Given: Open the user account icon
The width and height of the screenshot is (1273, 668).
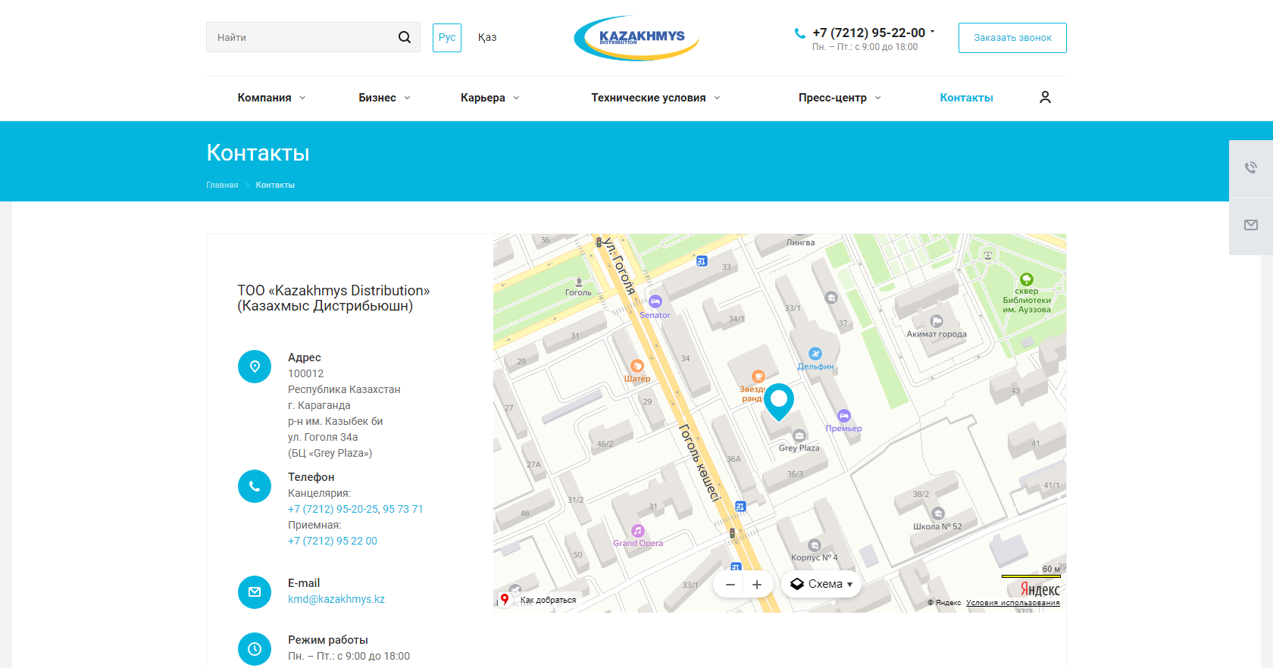Looking at the screenshot, I should (x=1045, y=97).
